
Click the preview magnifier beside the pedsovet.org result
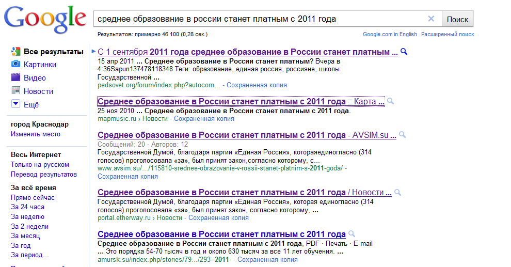(404, 52)
